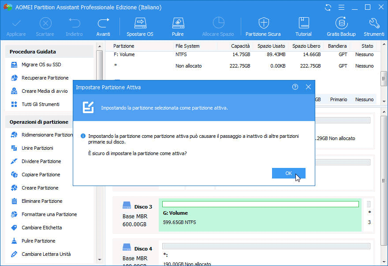Select the F: Volume row
Screen dimensions: 388x266
tap(241, 54)
